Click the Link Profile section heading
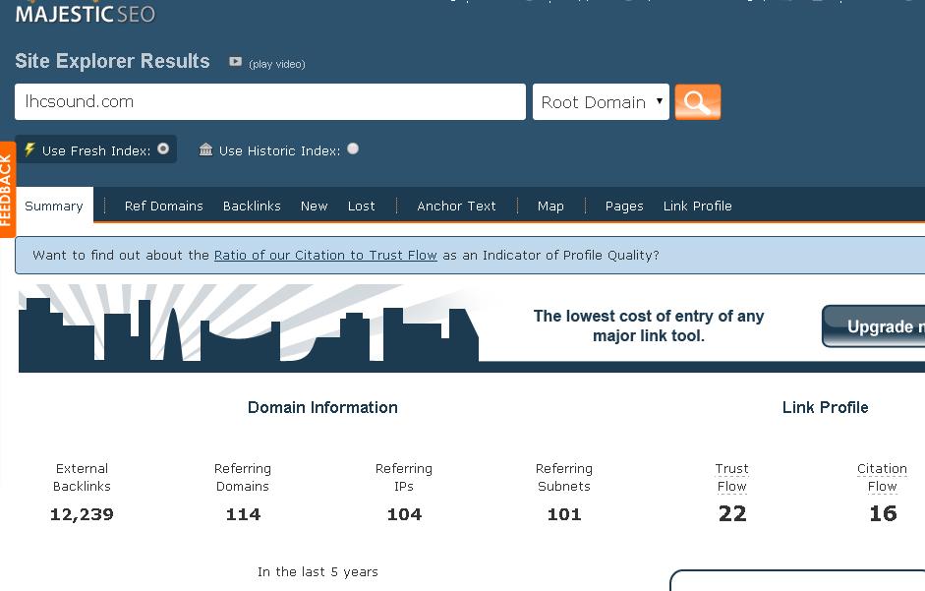The height and width of the screenshot is (591, 925). pos(826,407)
